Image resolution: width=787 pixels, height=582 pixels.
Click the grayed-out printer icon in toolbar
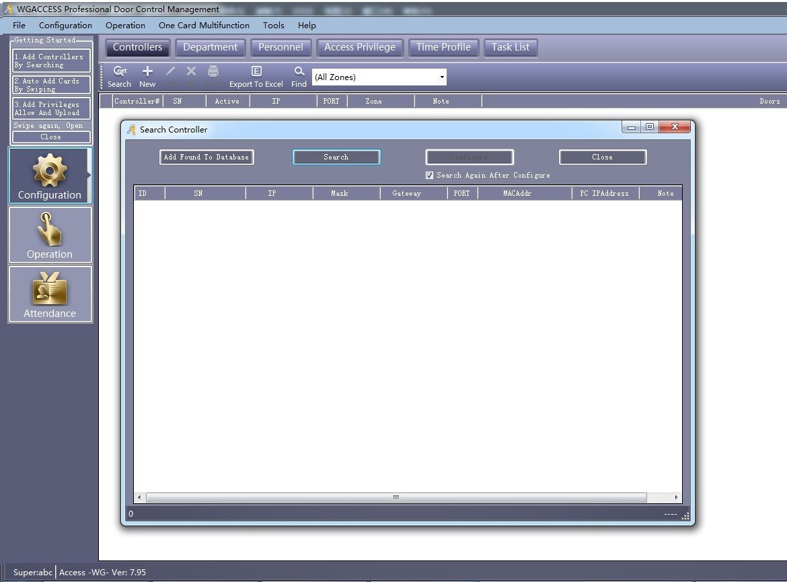pyautogui.click(x=213, y=71)
